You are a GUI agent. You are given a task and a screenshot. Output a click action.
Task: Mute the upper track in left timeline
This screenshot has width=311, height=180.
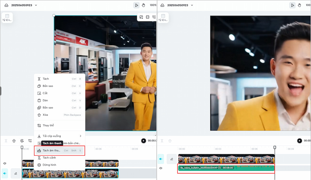(x=5, y=163)
